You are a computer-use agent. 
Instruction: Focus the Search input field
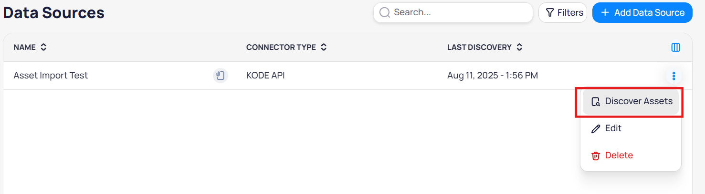(x=458, y=12)
